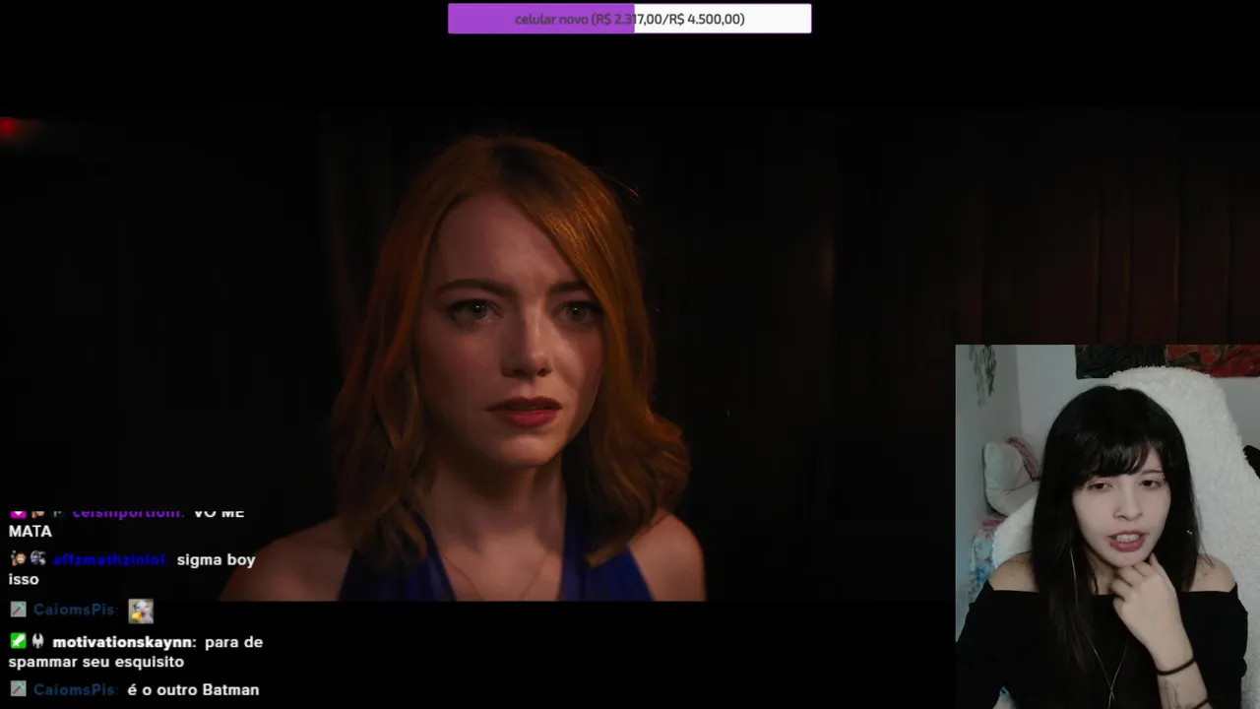1260x709 pixels.
Task: Click the pickaxe badge beside the emote message
Action: pos(18,610)
